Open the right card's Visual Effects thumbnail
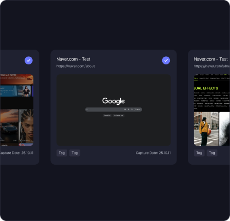The height and width of the screenshot is (221, 230). pyautogui.click(x=212, y=110)
